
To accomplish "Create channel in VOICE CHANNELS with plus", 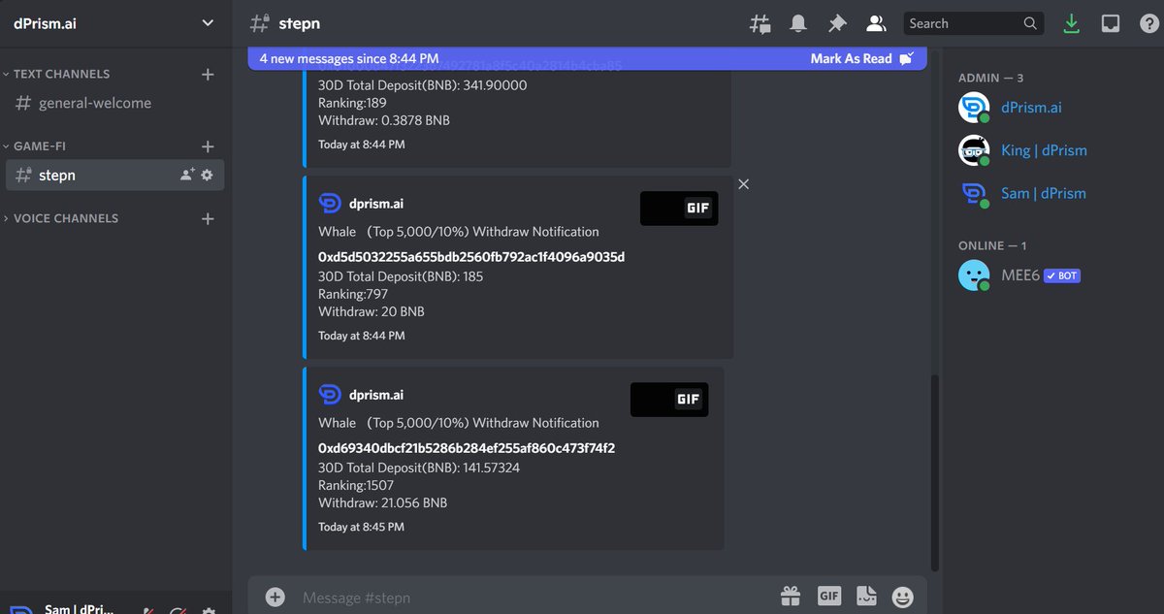I will click(x=207, y=218).
